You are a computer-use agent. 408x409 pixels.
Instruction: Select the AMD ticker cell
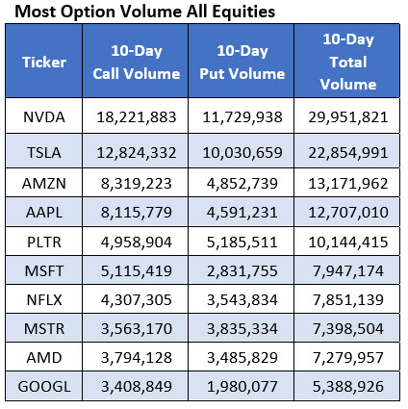pos(44,357)
